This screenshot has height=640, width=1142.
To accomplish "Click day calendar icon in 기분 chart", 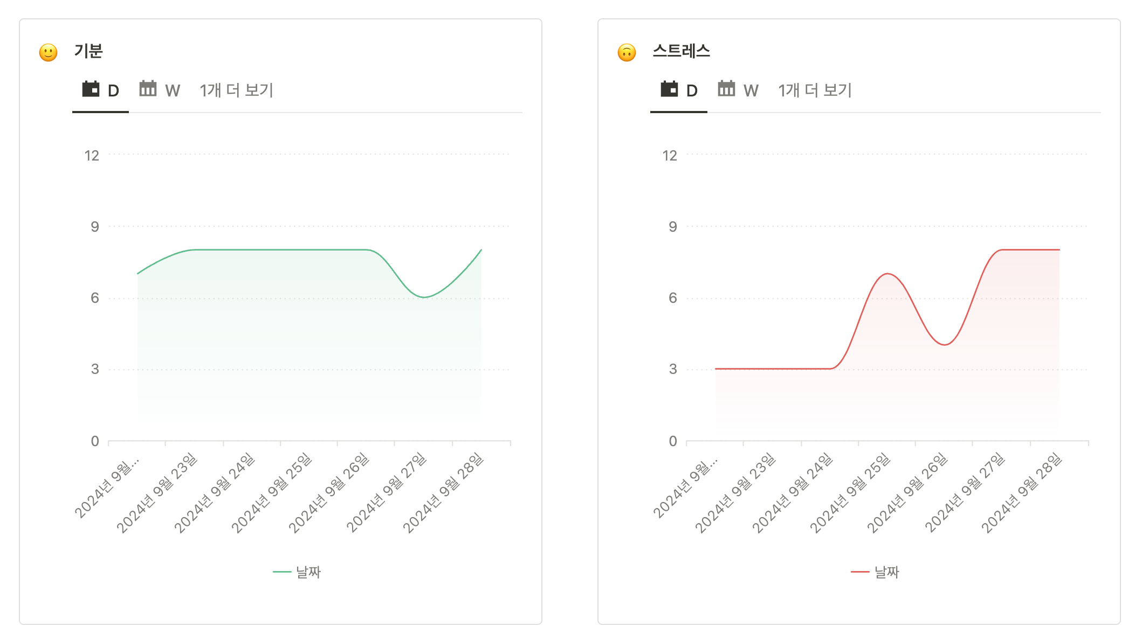I will coord(91,89).
